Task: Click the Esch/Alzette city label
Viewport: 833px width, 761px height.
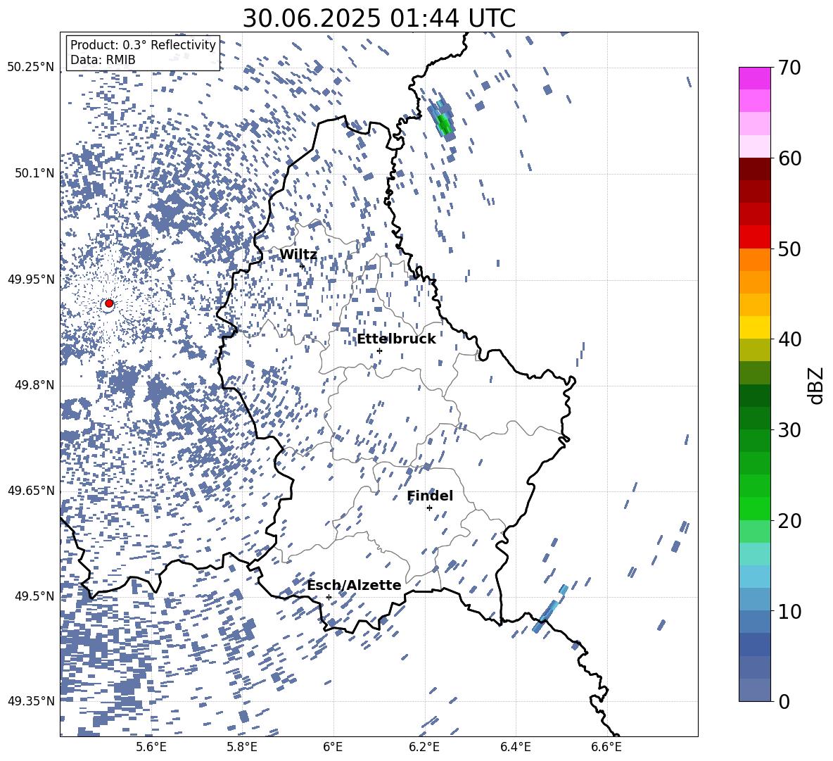Action: click(x=354, y=585)
